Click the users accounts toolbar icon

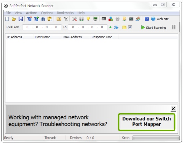tap(138, 19)
